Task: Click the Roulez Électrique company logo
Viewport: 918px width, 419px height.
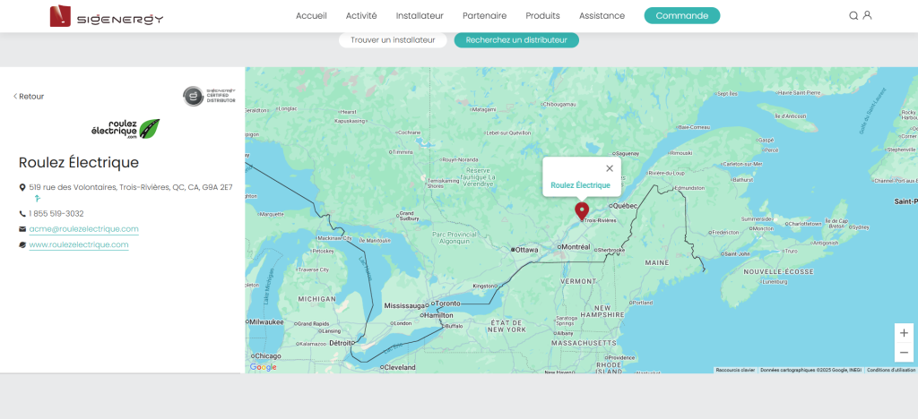Action: coord(126,129)
